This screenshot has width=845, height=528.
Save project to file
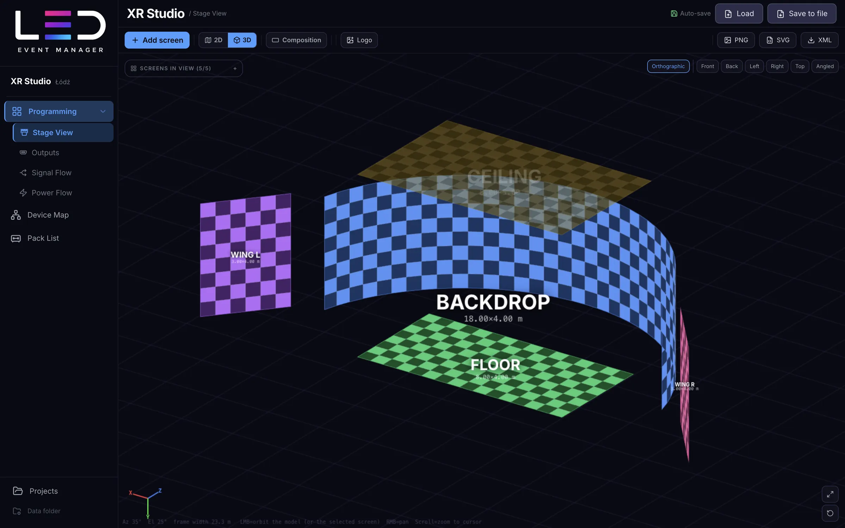click(x=802, y=14)
